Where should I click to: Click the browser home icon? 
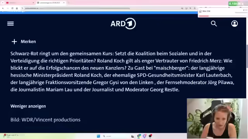point(17,8)
